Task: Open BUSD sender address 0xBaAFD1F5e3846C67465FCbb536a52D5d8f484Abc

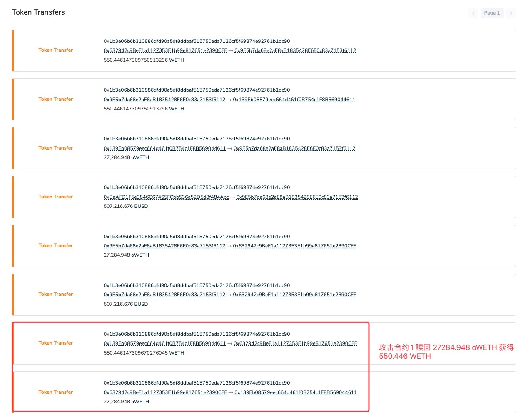Action: tap(166, 197)
